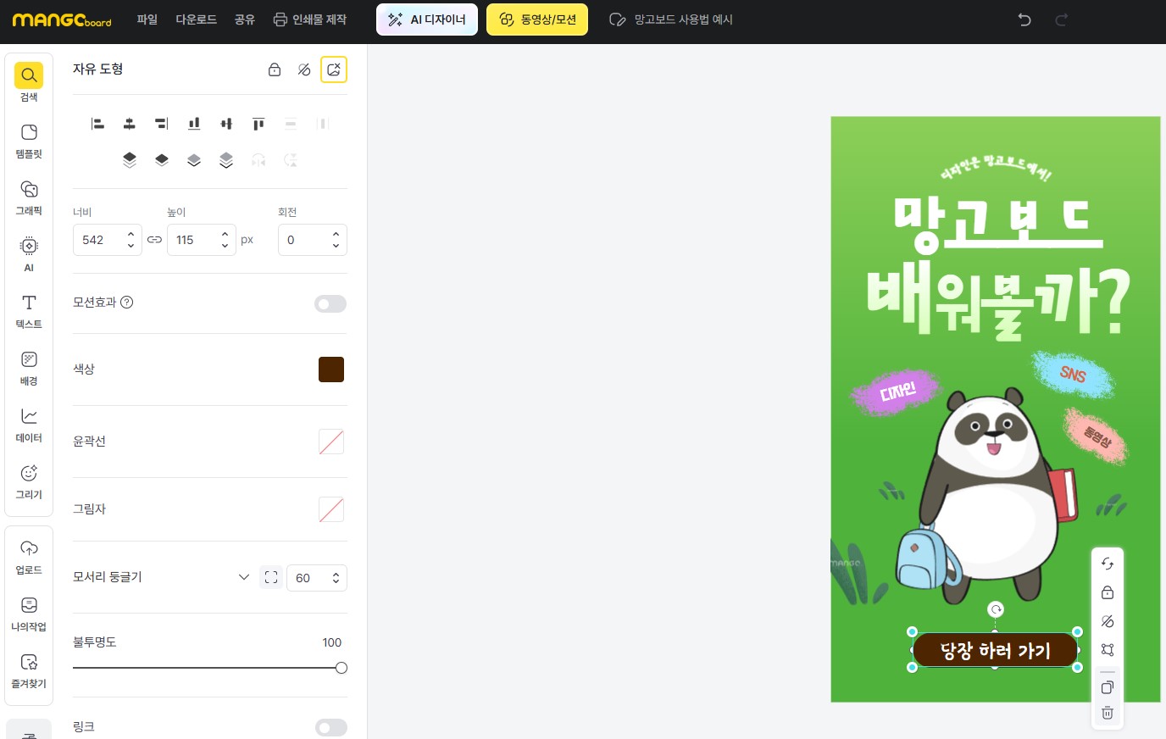This screenshot has height=739, width=1166.
Task: Open the 다운로드 menu
Action: [196, 19]
